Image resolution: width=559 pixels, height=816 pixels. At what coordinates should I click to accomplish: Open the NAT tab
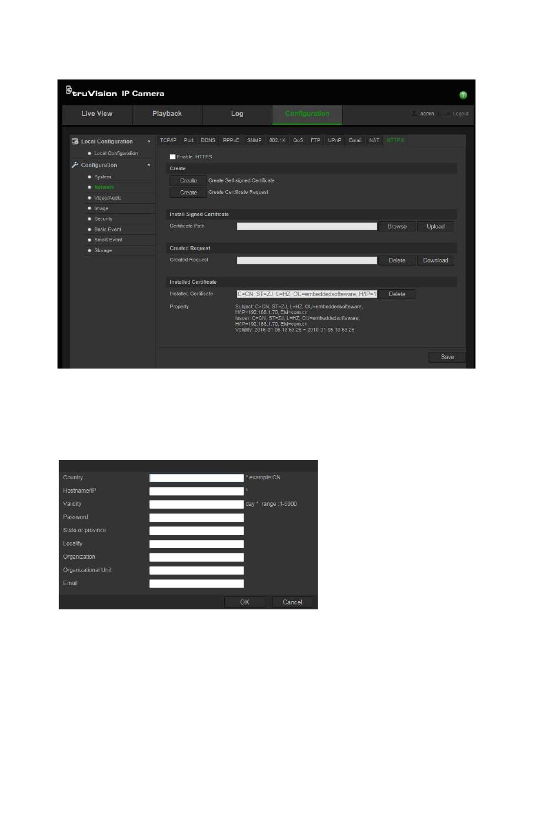coord(374,140)
